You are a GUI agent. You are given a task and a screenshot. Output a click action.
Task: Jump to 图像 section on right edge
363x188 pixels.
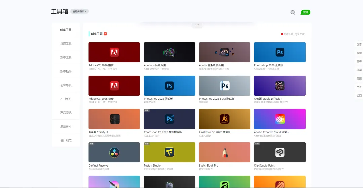(x=359, y=53)
